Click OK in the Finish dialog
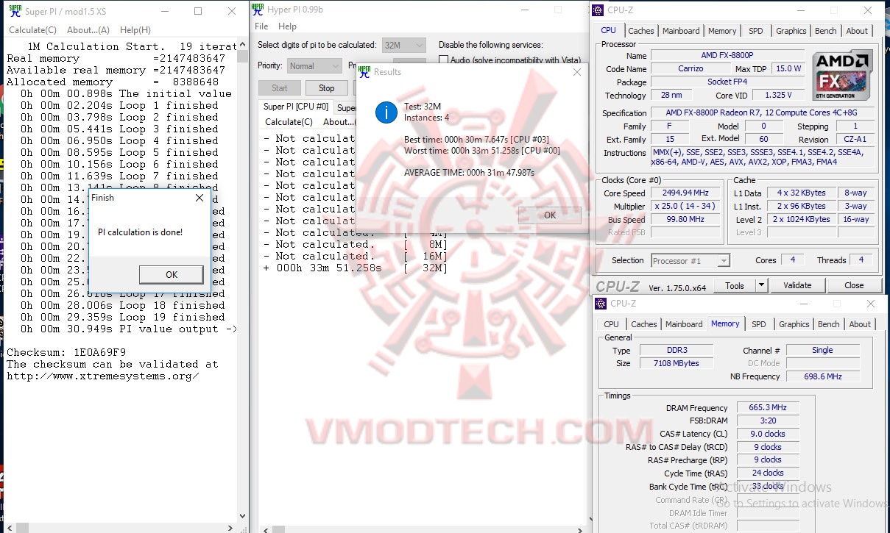 pyautogui.click(x=171, y=274)
